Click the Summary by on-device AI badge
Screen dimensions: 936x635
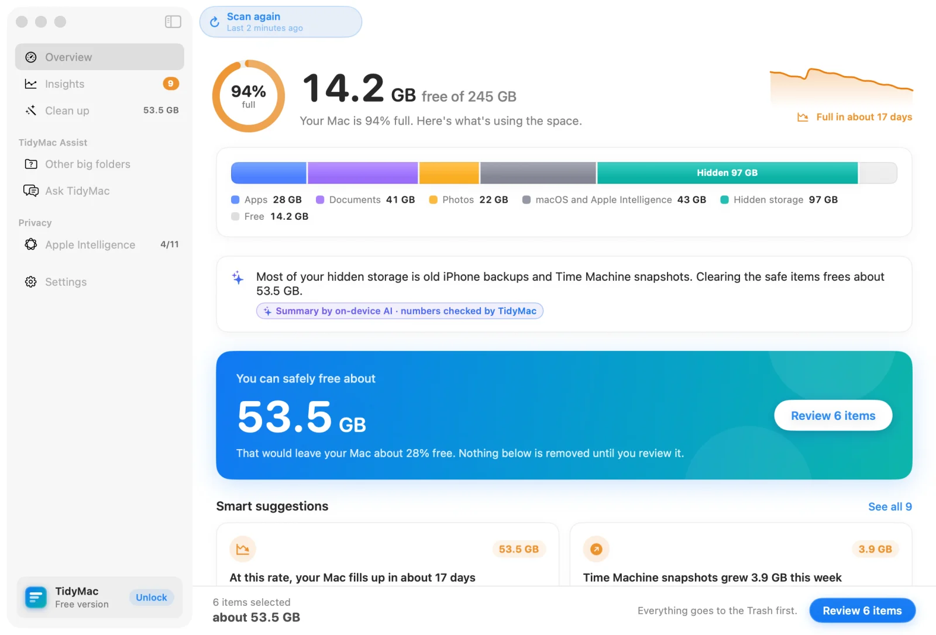(x=400, y=311)
